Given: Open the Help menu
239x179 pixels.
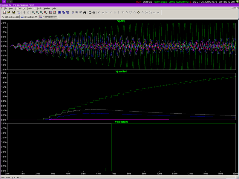Looking at the screenshot, I should pos(54,8).
